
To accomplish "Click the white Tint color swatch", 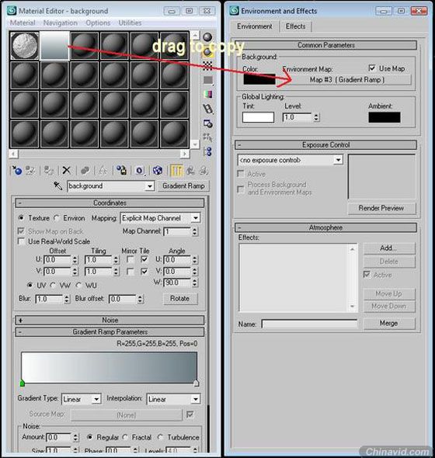I will click(x=258, y=117).
